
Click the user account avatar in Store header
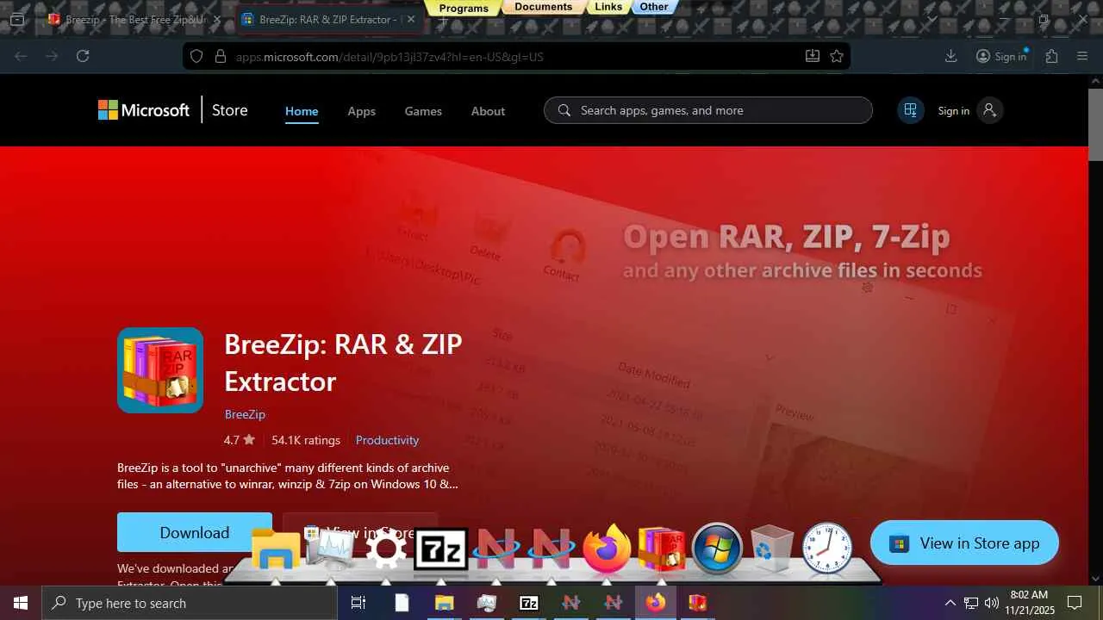[x=990, y=110]
